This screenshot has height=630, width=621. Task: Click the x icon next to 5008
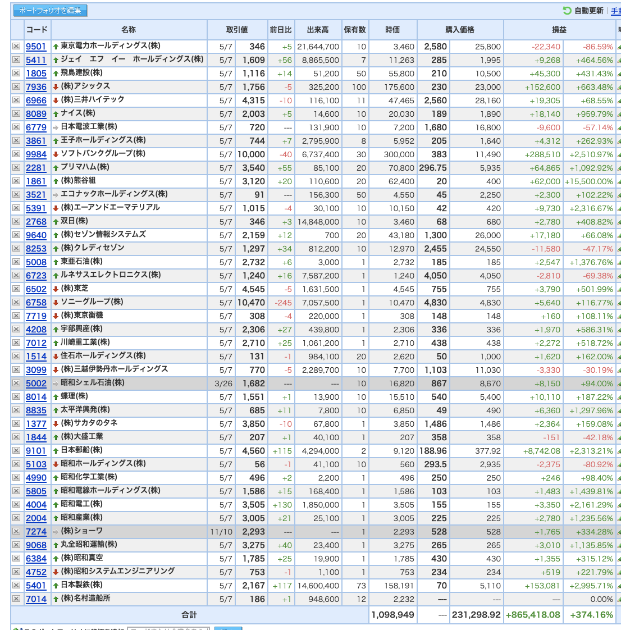point(16,262)
